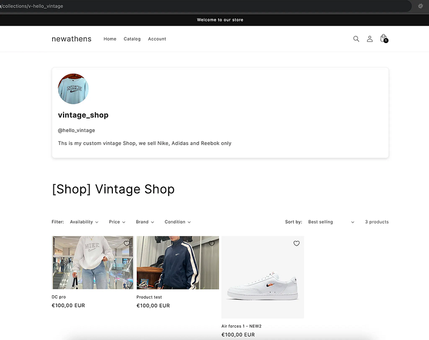Image resolution: width=429 pixels, height=340 pixels.
Task: Open Air forces 1 - NEW2 link
Action: click(241, 326)
